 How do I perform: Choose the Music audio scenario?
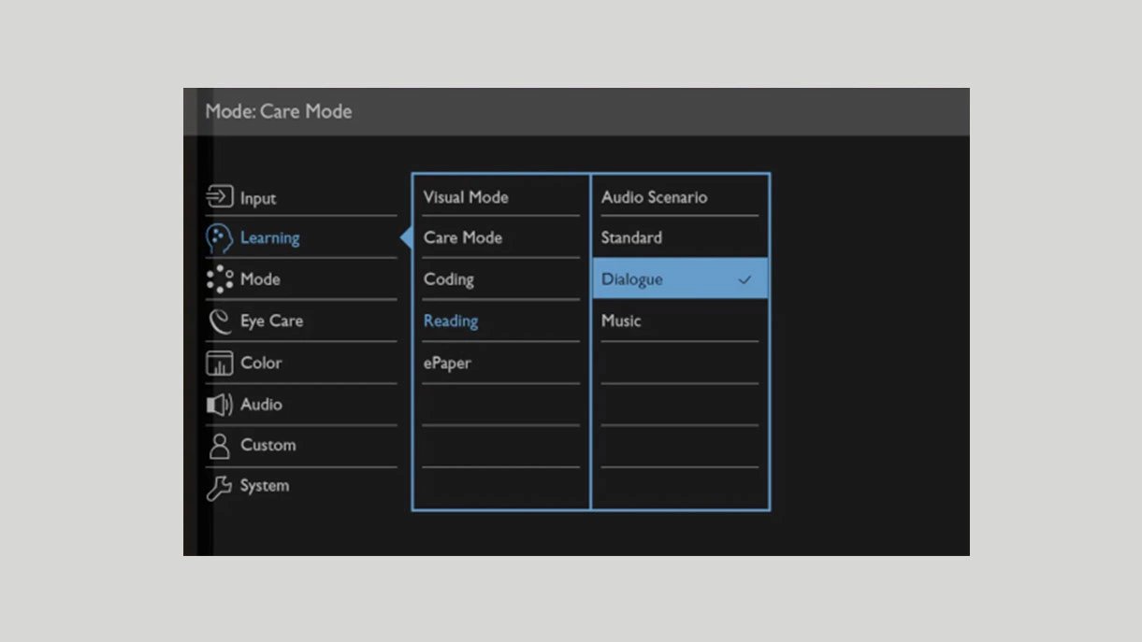tap(621, 321)
